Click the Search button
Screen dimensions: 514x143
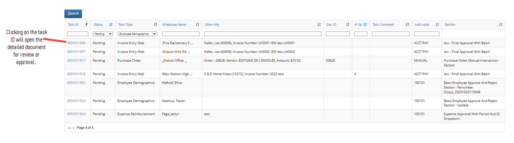point(73,13)
